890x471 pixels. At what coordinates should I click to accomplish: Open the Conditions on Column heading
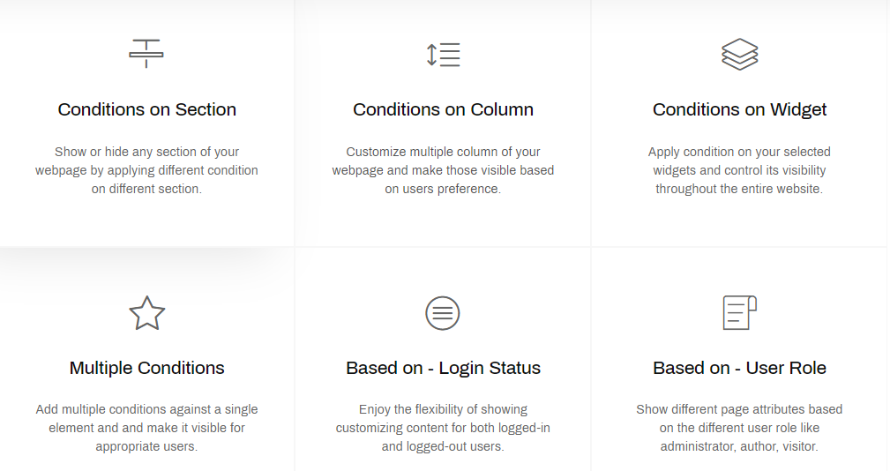(x=444, y=109)
